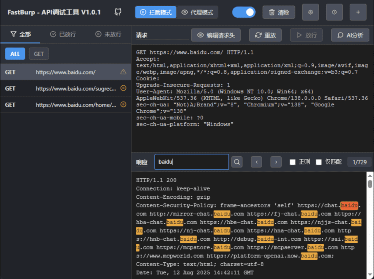374x279 pixels.
Task: Open the GitHub repository icon
Action: point(118,12)
